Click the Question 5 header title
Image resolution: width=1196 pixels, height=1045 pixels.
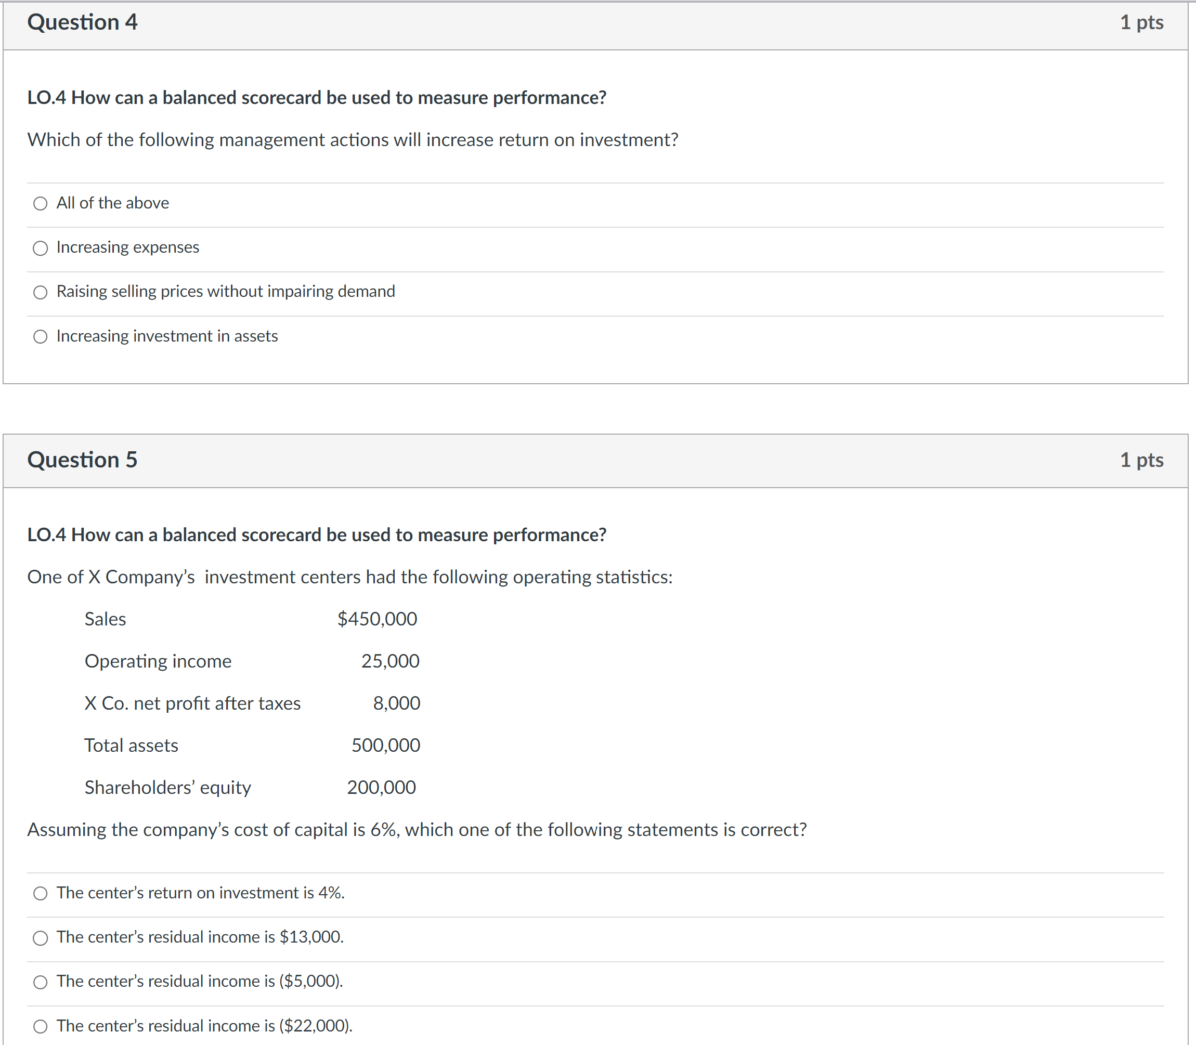(82, 460)
